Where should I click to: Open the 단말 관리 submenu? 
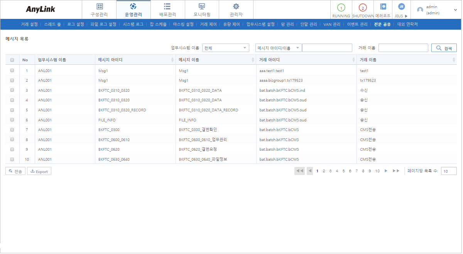[309, 24]
